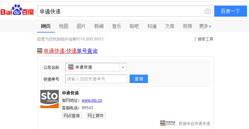
Task: Open the 申通快递 company combo box
Action: (x=96, y=67)
